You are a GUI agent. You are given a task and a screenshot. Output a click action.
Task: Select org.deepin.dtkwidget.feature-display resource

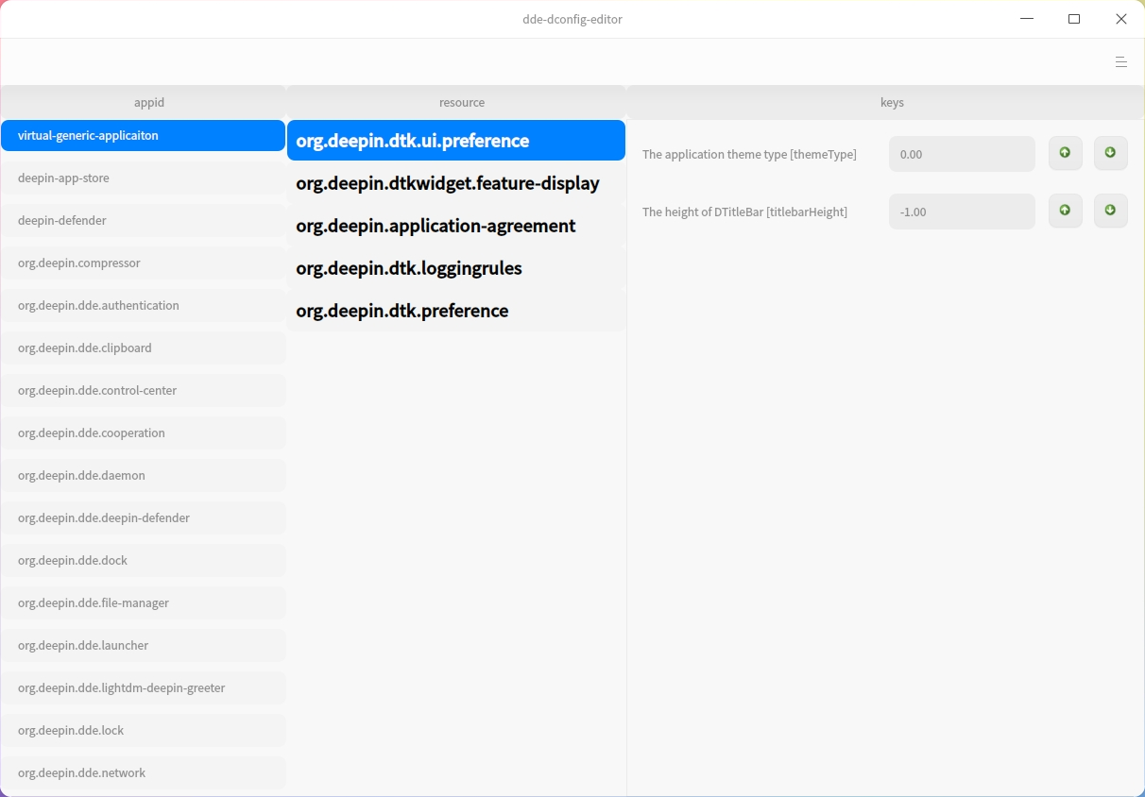[x=456, y=183]
